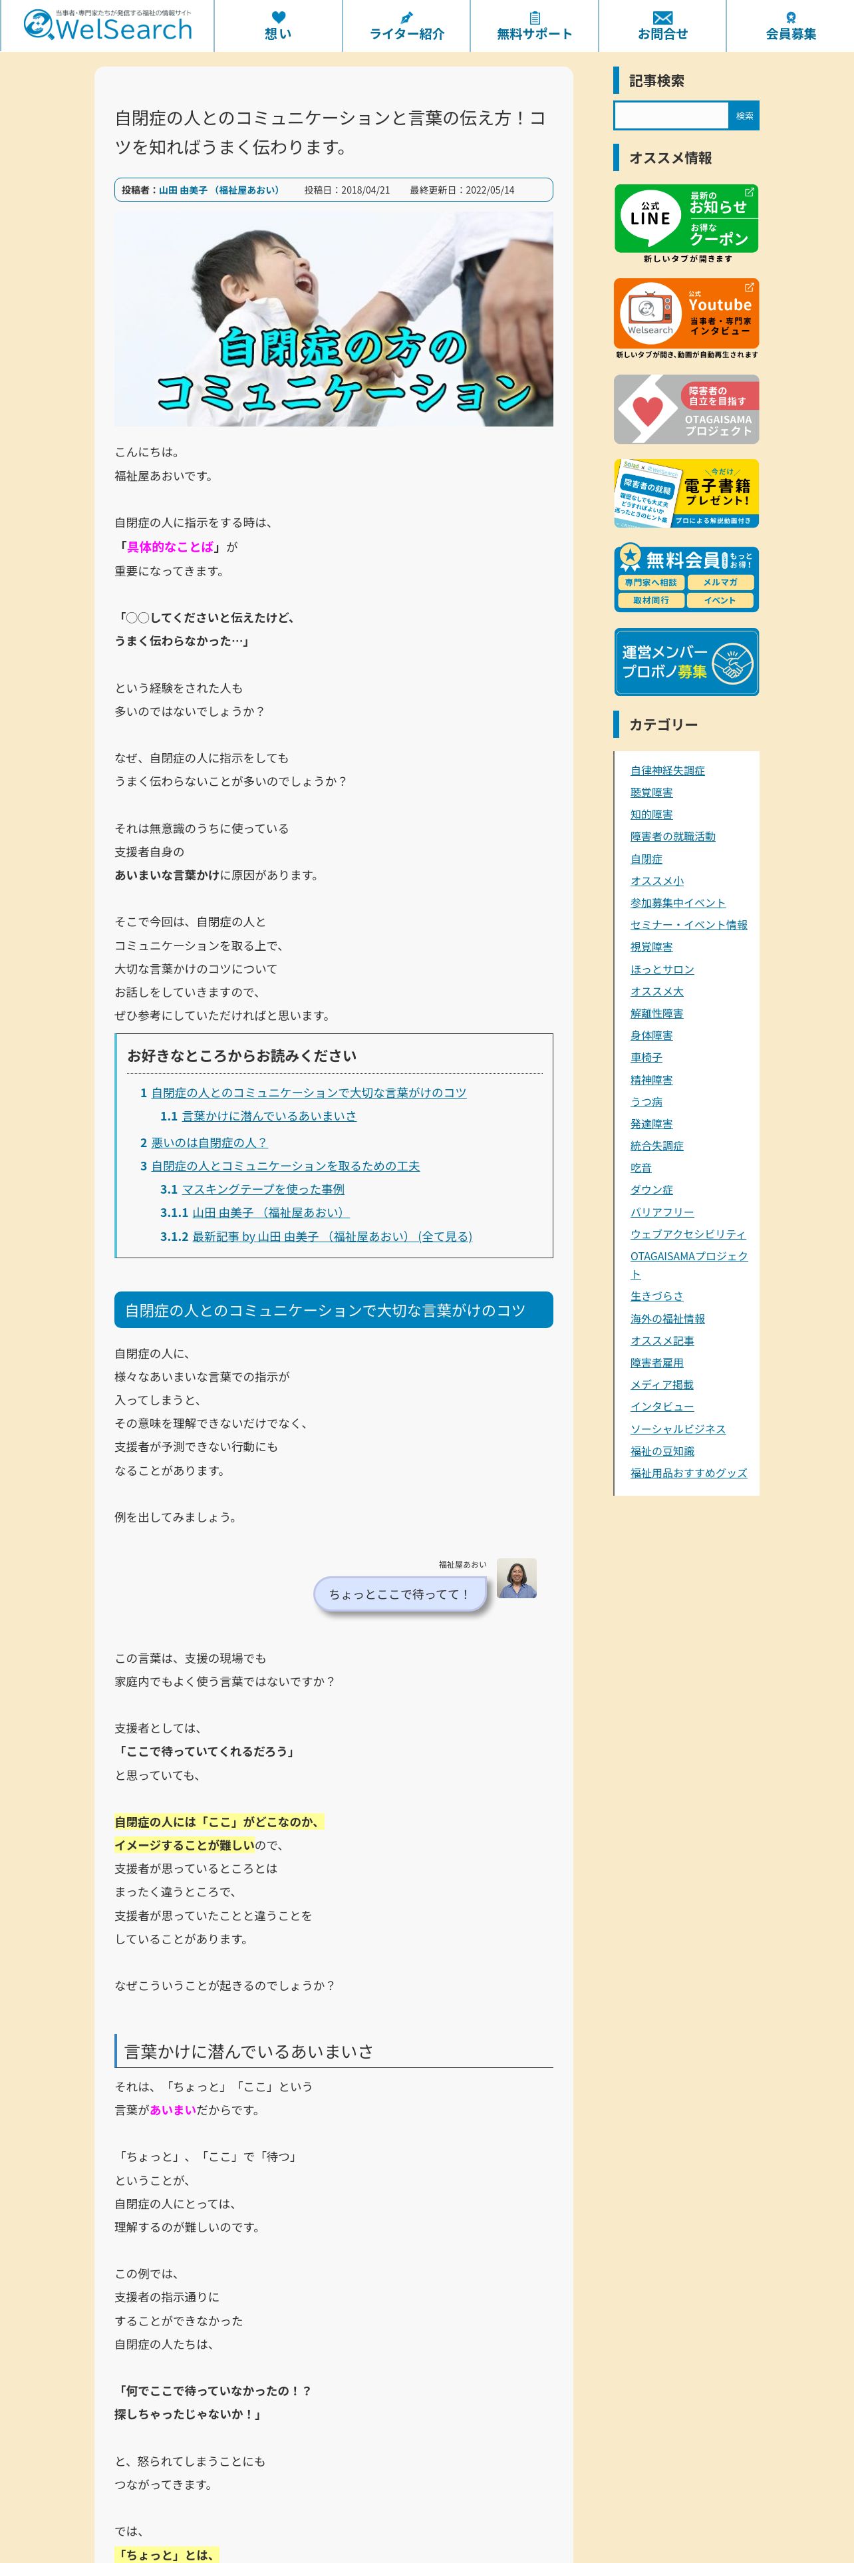The image size is (854, 2563).
Task: Click the article hero image
Action: click(334, 319)
